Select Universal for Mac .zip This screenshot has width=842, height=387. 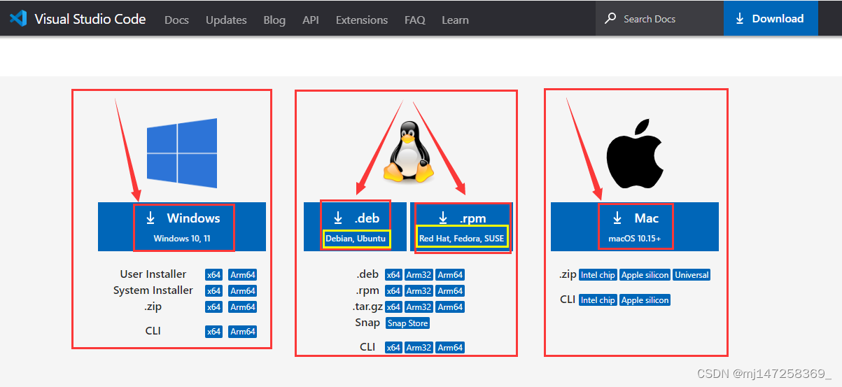[692, 275]
